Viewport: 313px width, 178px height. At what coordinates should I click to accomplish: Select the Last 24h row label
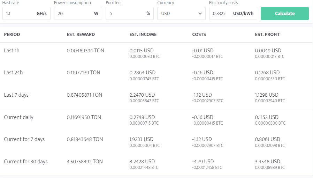click(13, 73)
